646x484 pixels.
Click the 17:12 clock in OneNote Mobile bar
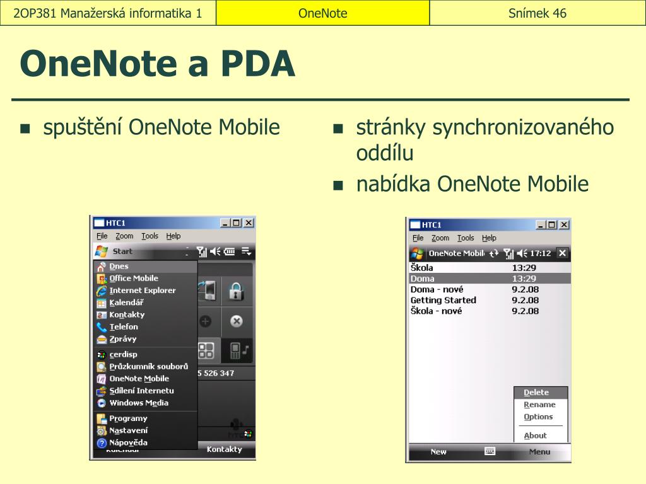541,253
